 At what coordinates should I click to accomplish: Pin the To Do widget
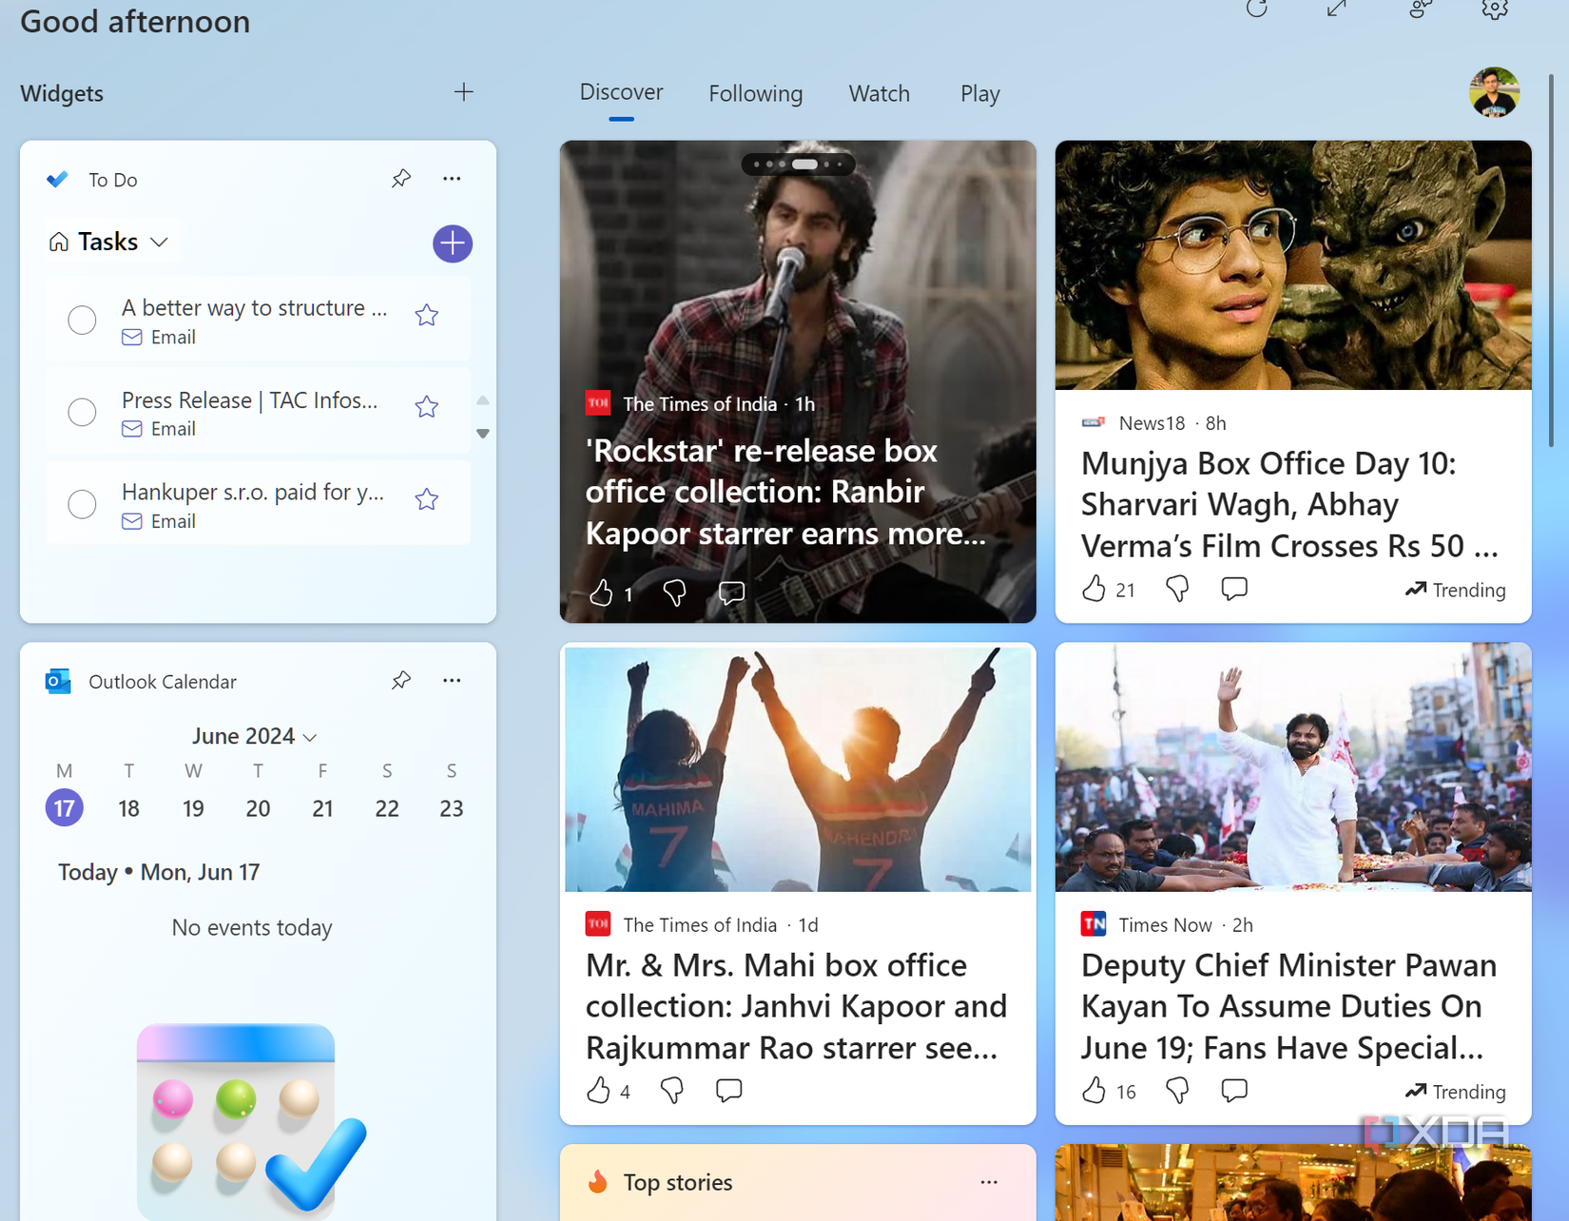point(401,179)
